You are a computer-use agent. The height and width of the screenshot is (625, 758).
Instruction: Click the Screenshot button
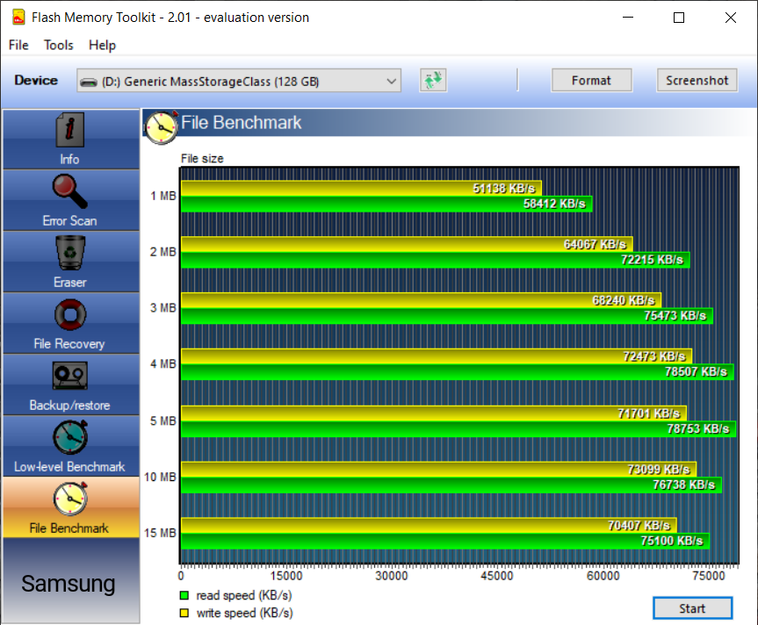[x=697, y=80]
